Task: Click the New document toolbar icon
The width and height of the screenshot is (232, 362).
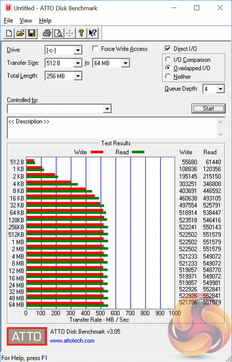Action: (9, 33)
